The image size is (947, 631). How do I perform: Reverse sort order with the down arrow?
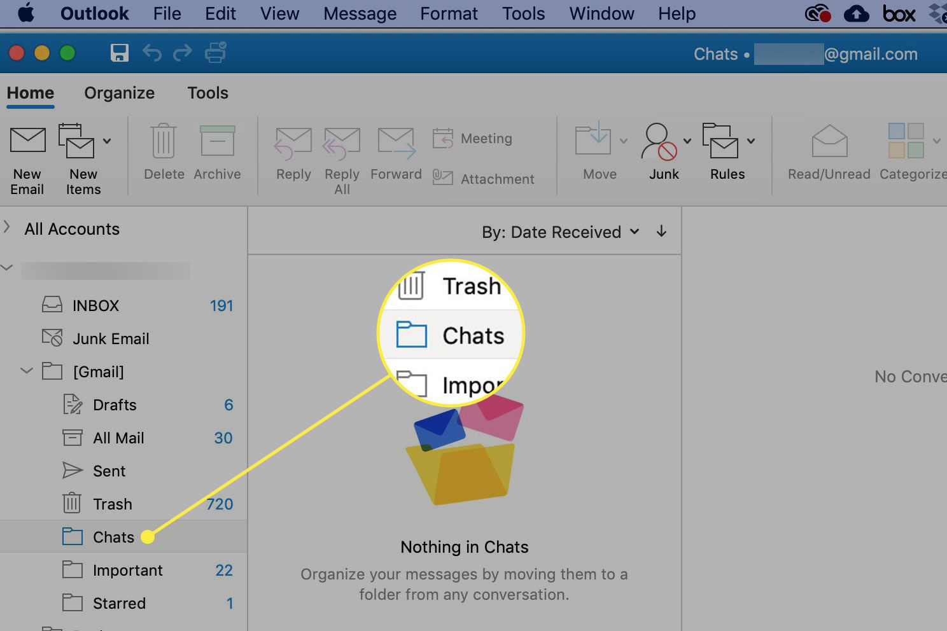[x=661, y=232]
